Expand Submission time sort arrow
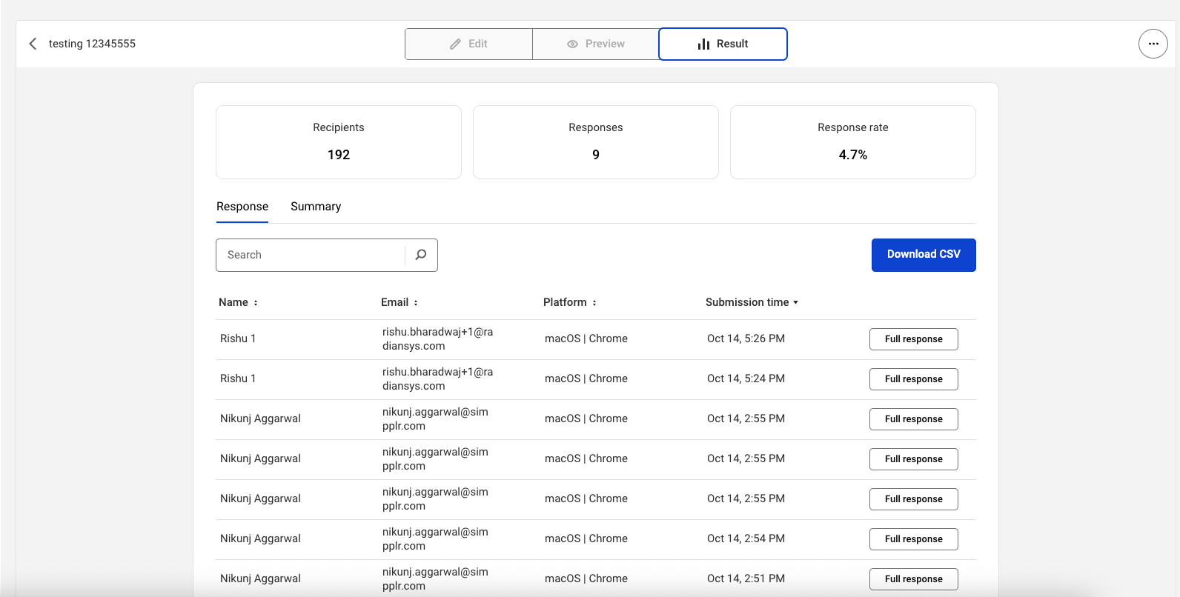 click(795, 303)
